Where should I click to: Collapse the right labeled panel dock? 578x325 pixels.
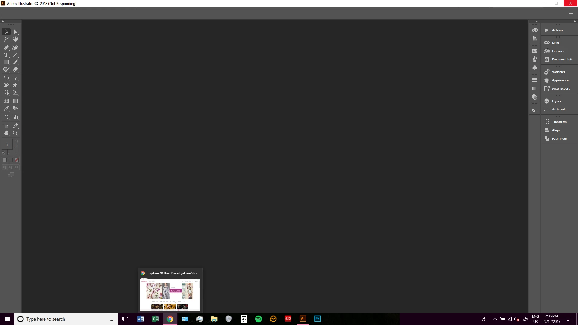pos(575,21)
